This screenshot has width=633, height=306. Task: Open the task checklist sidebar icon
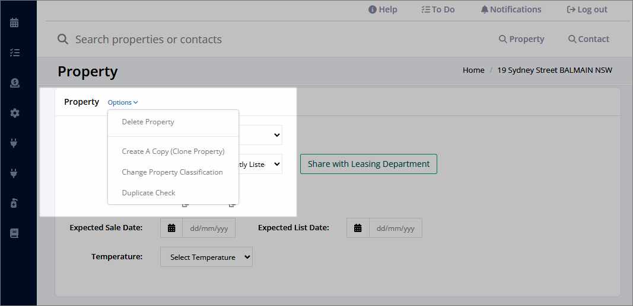pos(14,52)
